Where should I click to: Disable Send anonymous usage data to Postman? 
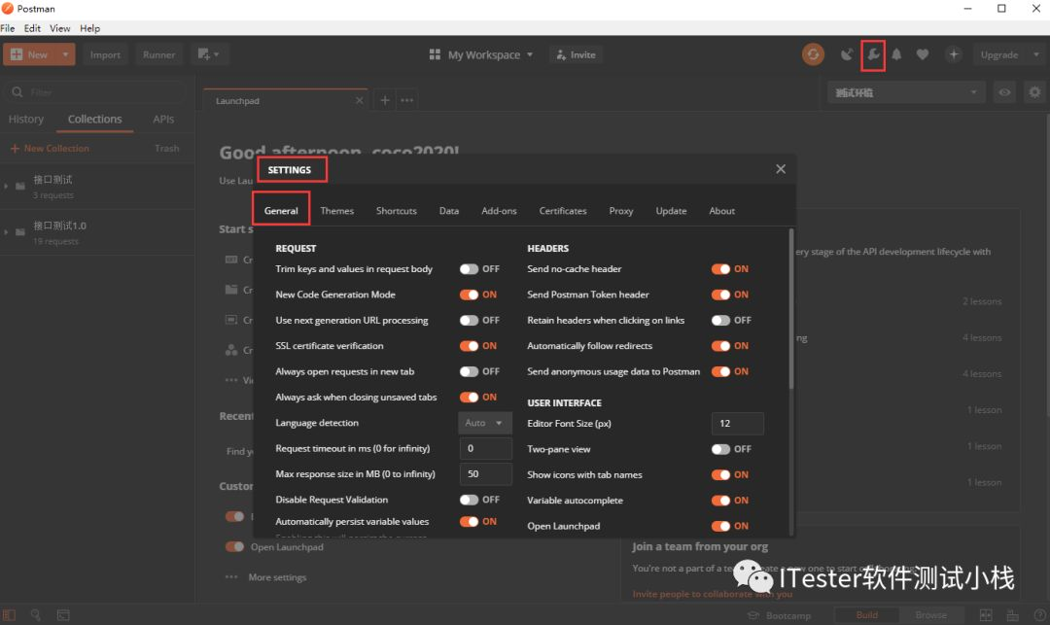[x=720, y=371]
